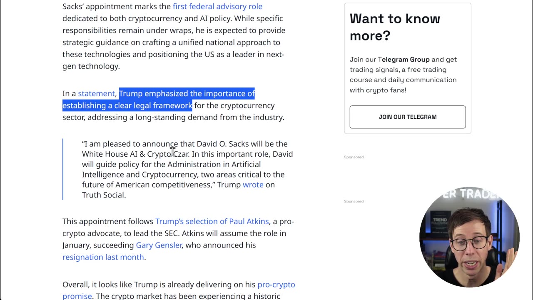The height and width of the screenshot is (300, 533).
Task: Click the presenter's circular webcam video
Action: pos(469,237)
